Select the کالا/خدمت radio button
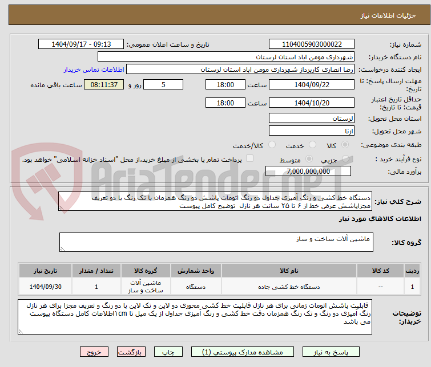 [x=272, y=144]
